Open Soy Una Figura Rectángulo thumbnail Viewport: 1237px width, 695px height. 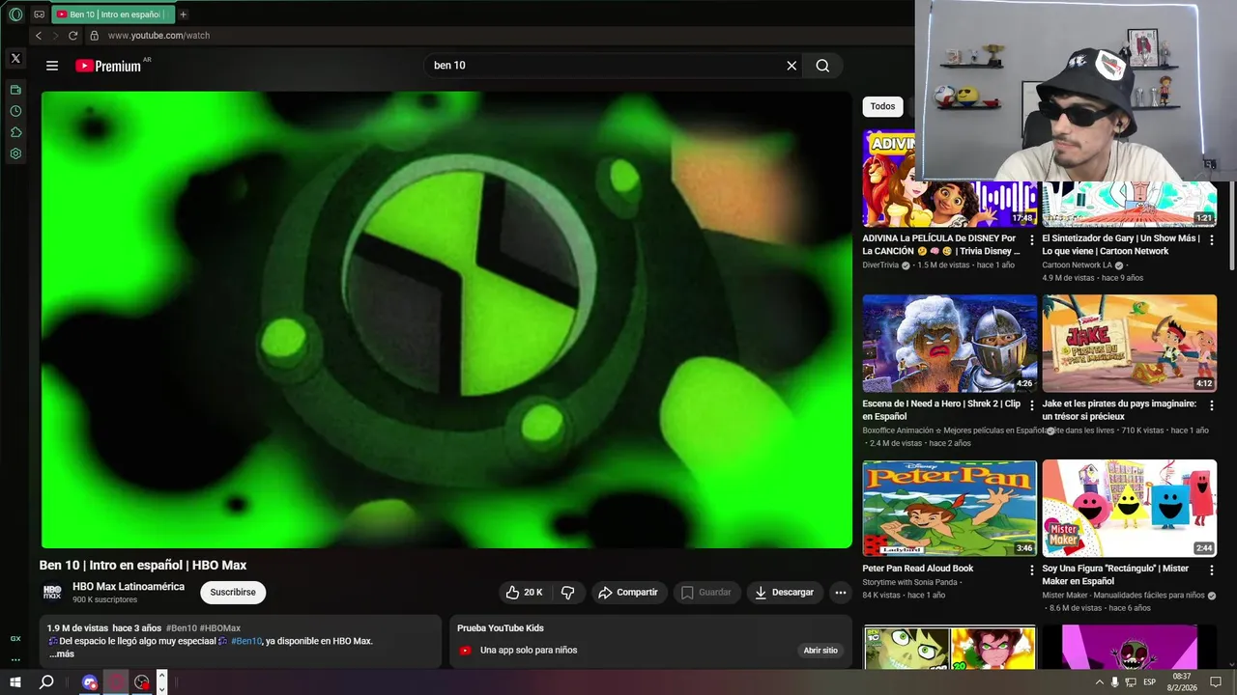click(x=1129, y=508)
